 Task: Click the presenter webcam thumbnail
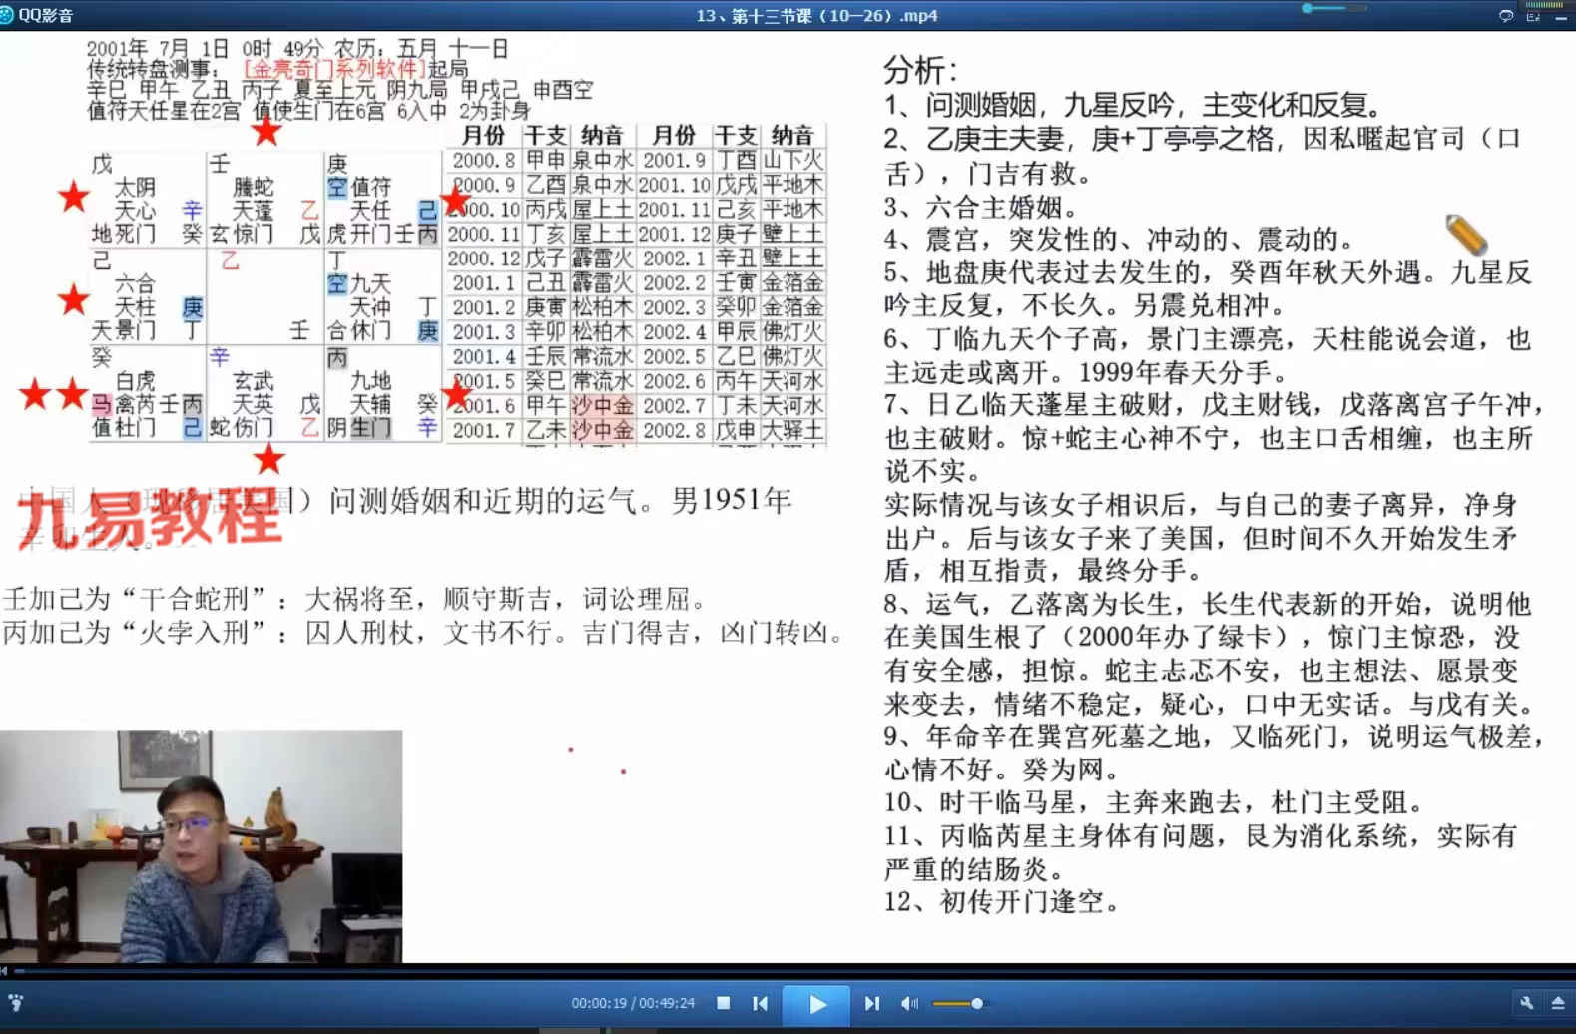pos(201,845)
